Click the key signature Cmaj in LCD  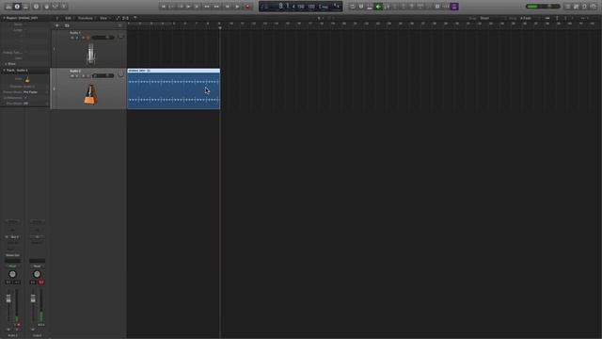coord(323,7)
